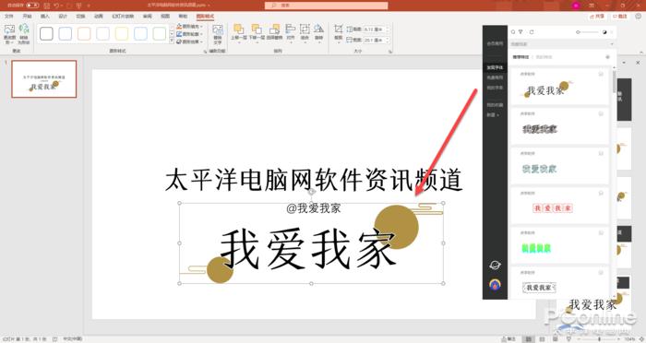Click the Save icon in the quick access toolbar

coord(47,6)
